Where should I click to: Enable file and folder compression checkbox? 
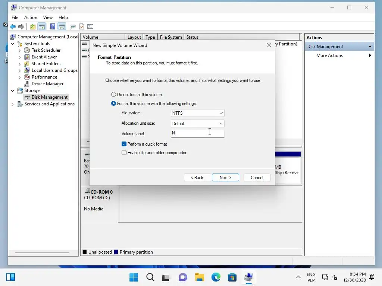[124, 152]
